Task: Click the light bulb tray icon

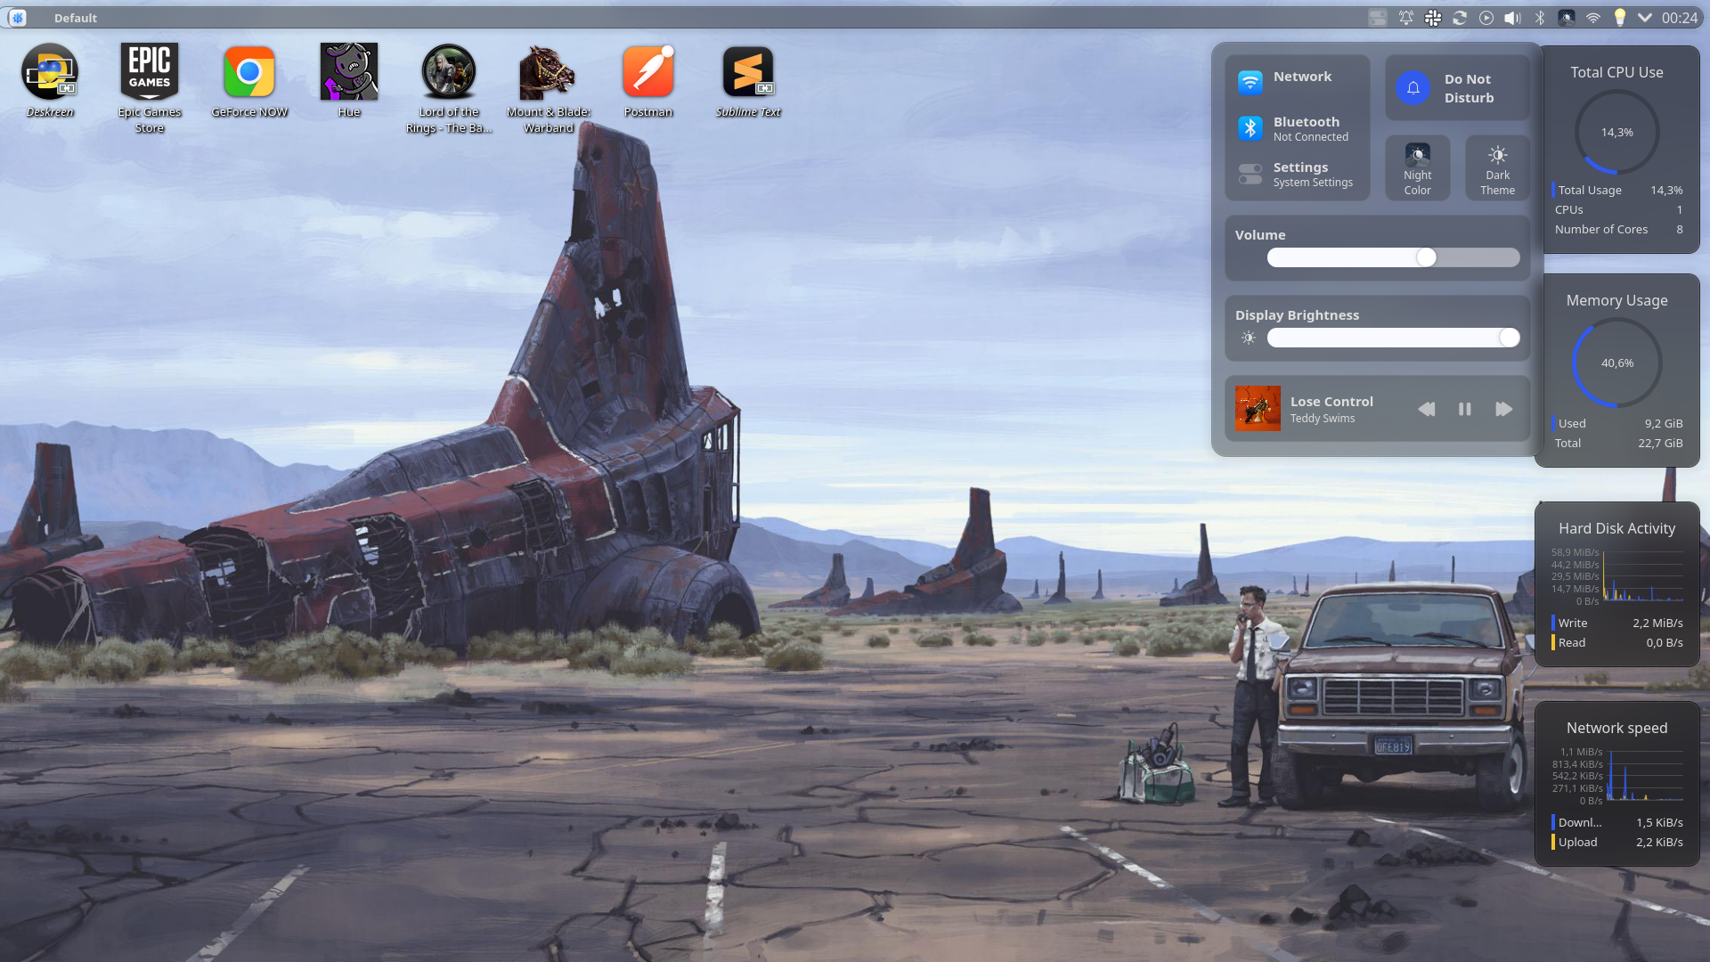Action: [x=1620, y=18]
